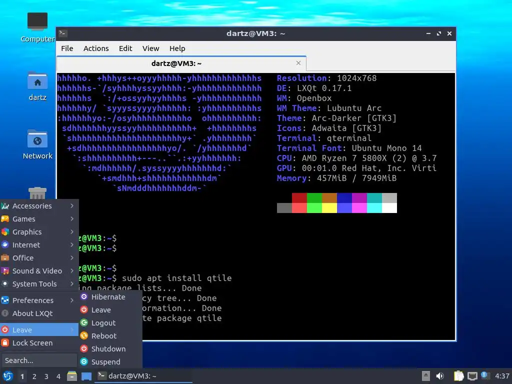
Task: Open the clipboard manager tray icon
Action: pos(458,376)
